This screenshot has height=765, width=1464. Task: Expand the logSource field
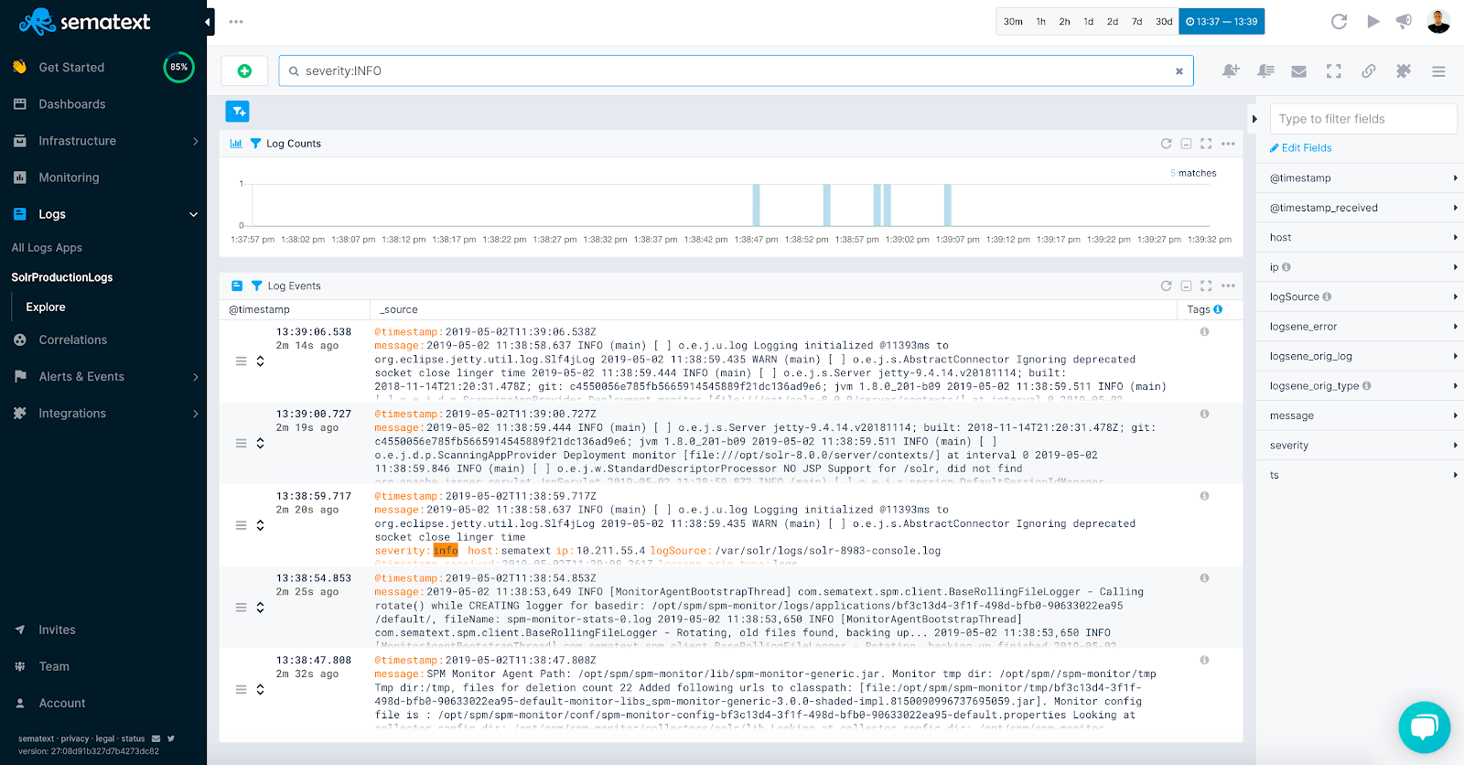point(1455,297)
